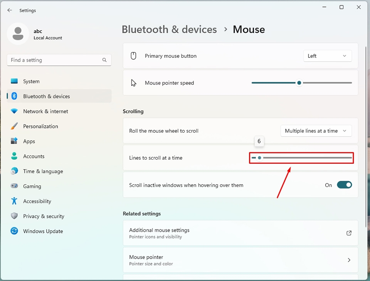Expand the Mouse pointer chevron
Image resolution: width=370 pixels, height=281 pixels.
pyautogui.click(x=349, y=260)
